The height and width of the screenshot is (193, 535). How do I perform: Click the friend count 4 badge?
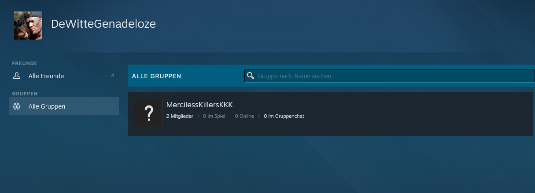[x=112, y=76]
